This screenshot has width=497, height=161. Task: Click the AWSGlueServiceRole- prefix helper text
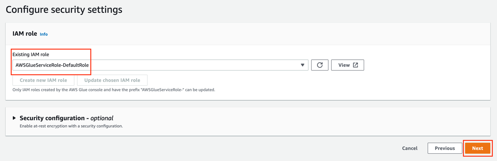click(114, 90)
